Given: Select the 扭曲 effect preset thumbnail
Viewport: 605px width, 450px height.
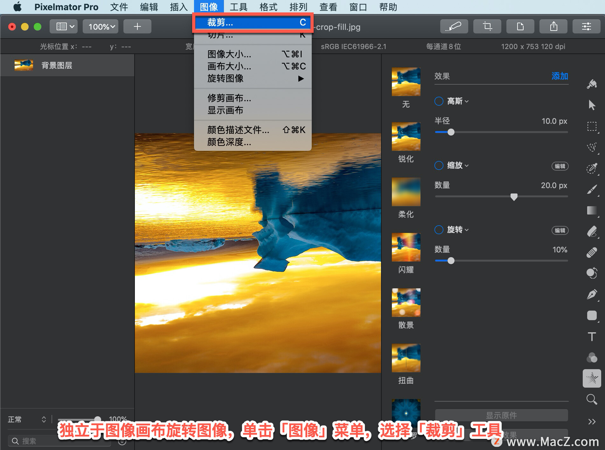Looking at the screenshot, I should (406, 358).
